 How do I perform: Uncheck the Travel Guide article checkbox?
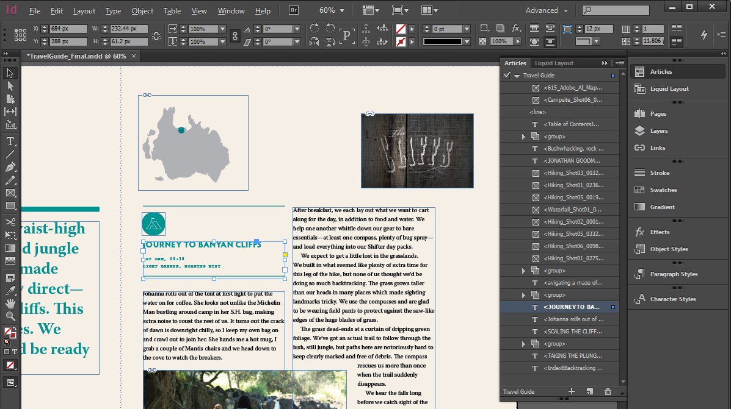pos(506,76)
